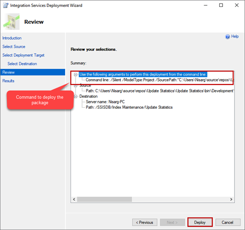
Task: Select the Destination heading in summary
Action: click(88, 96)
